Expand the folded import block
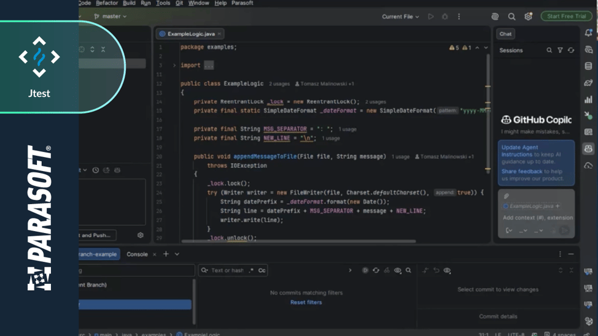This screenshot has height=336, width=598. (x=174, y=65)
